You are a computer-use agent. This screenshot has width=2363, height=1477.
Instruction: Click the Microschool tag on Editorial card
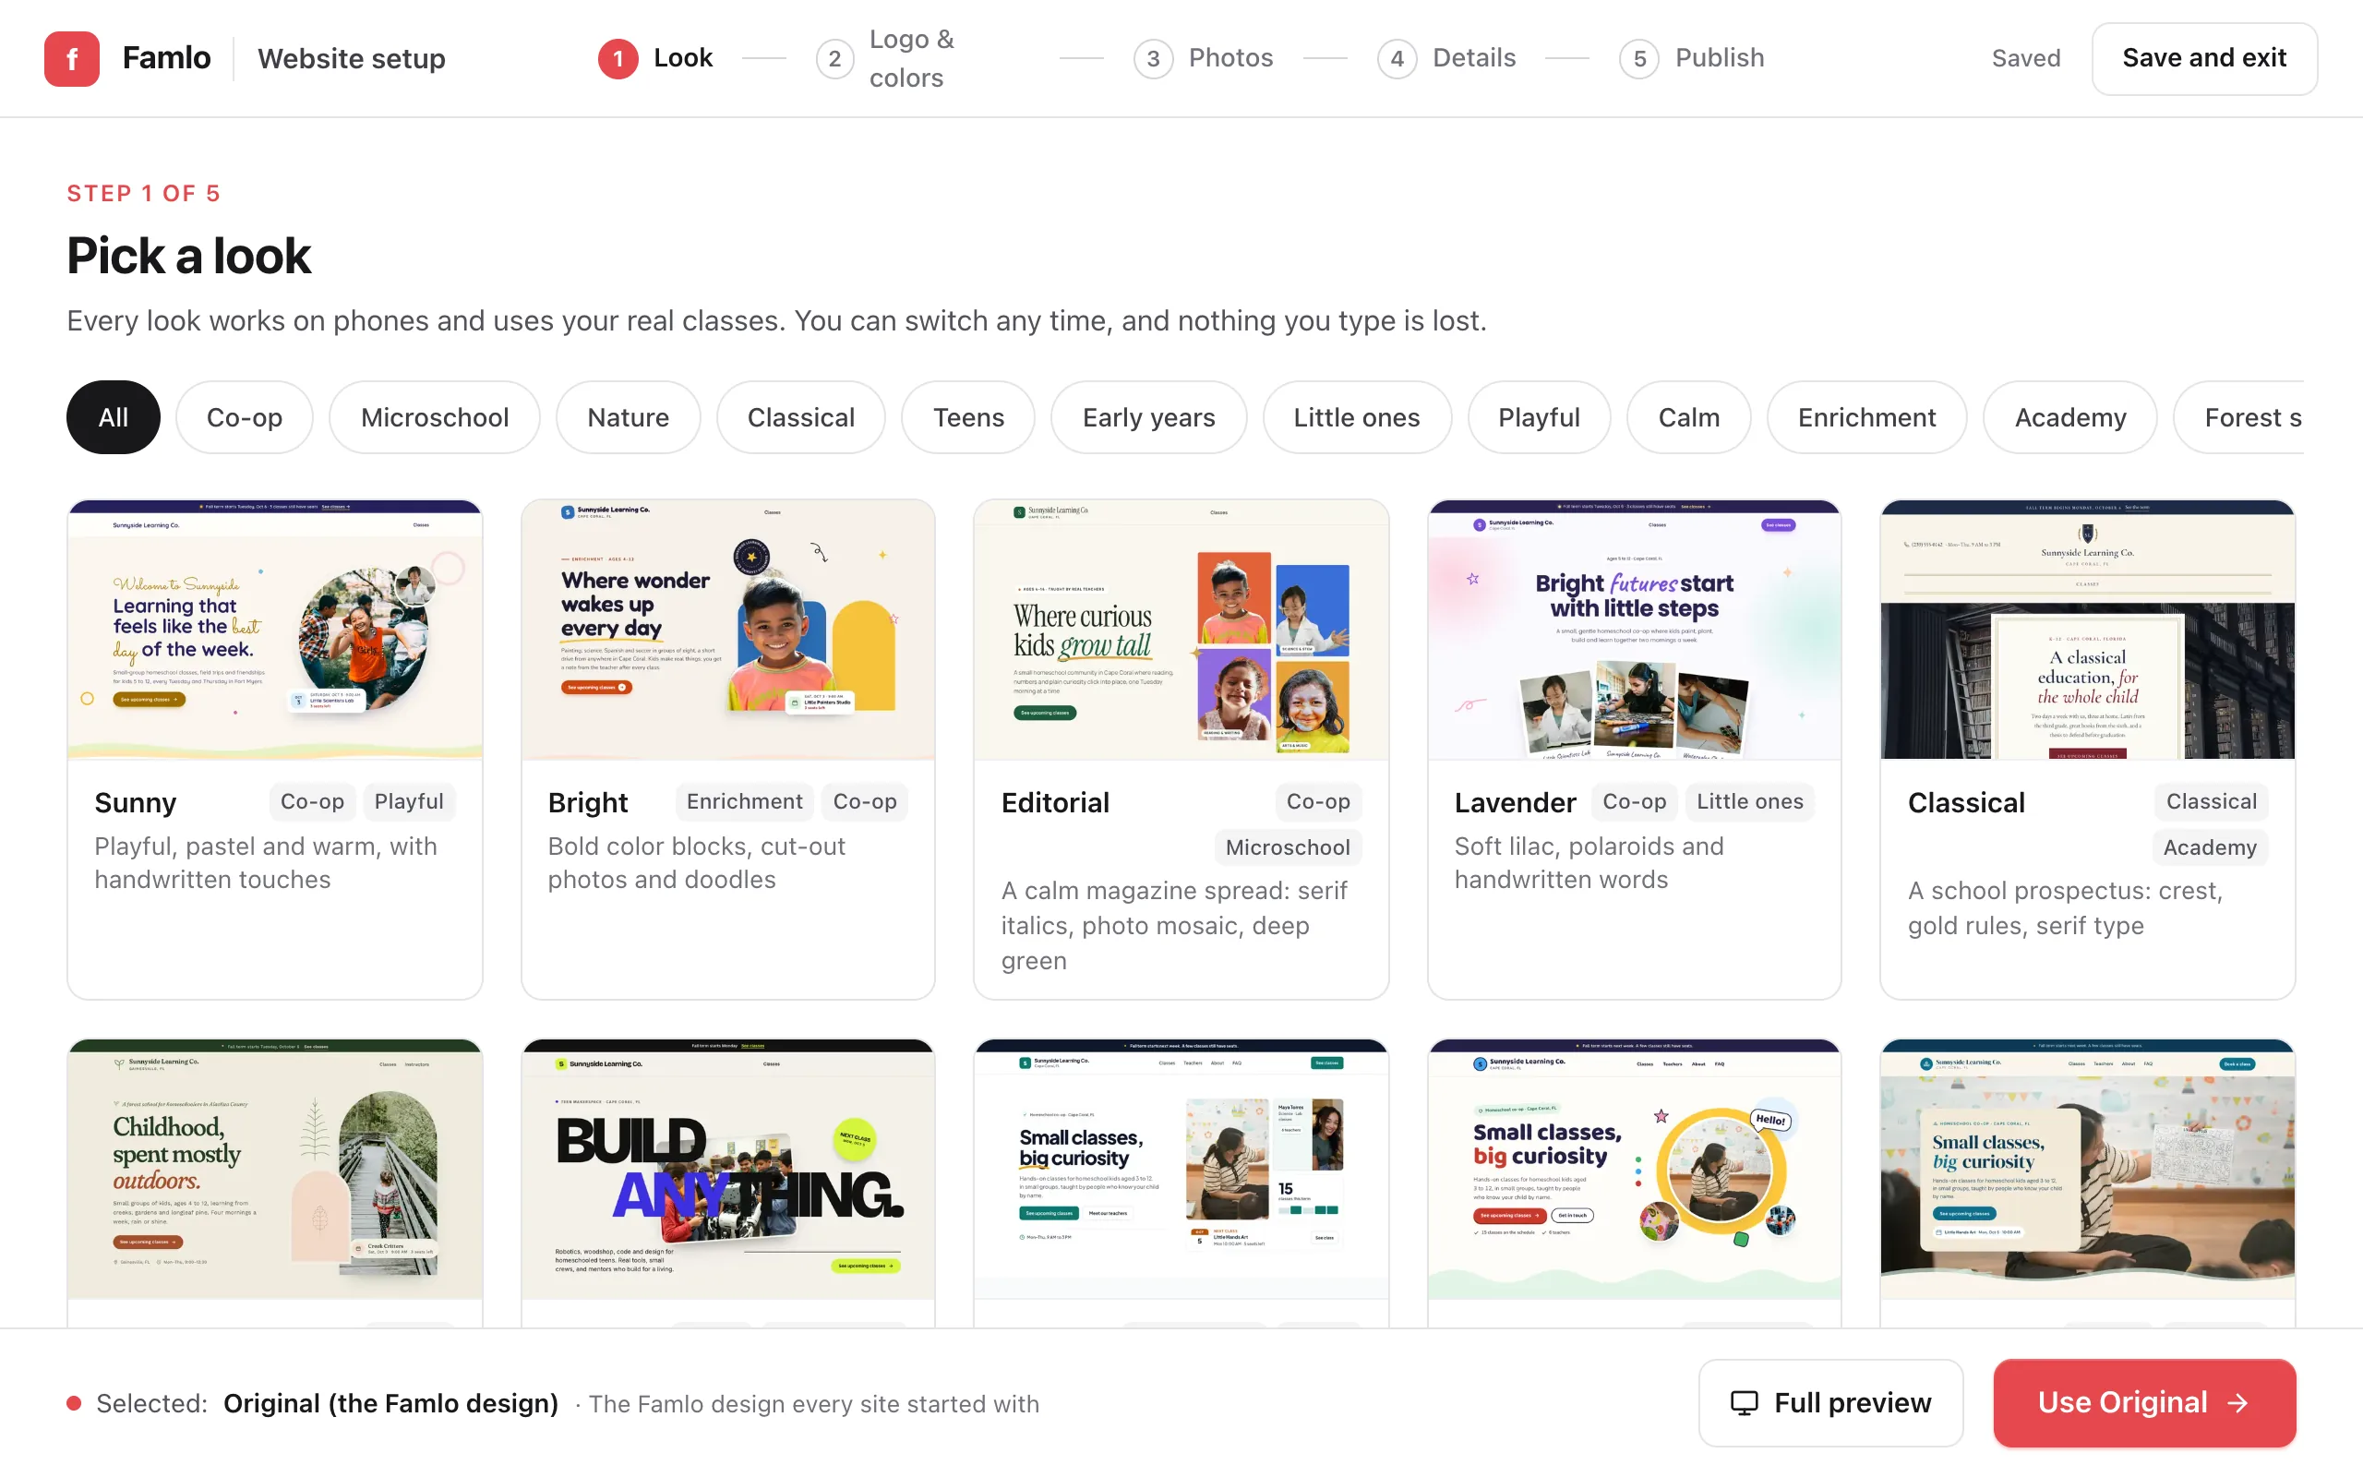[1288, 847]
